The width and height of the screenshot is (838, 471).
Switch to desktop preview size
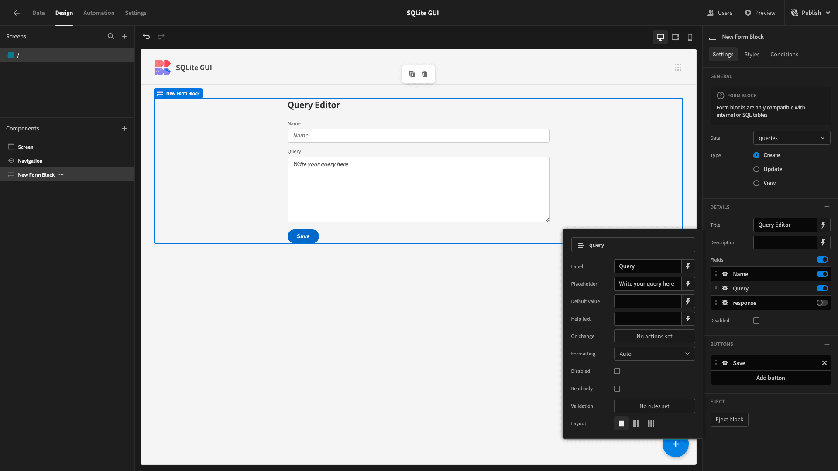[x=660, y=37]
